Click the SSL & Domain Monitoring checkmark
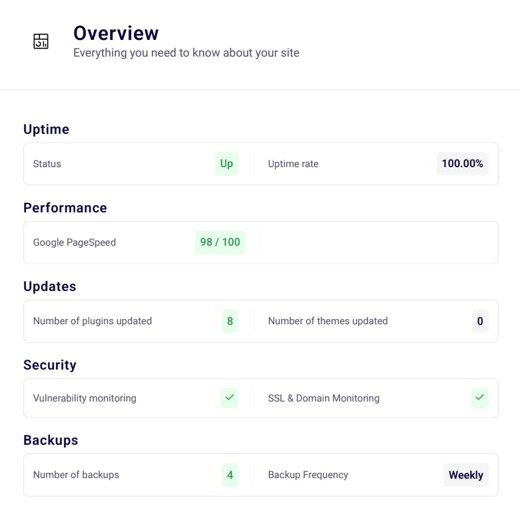520x518 pixels. click(x=479, y=398)
